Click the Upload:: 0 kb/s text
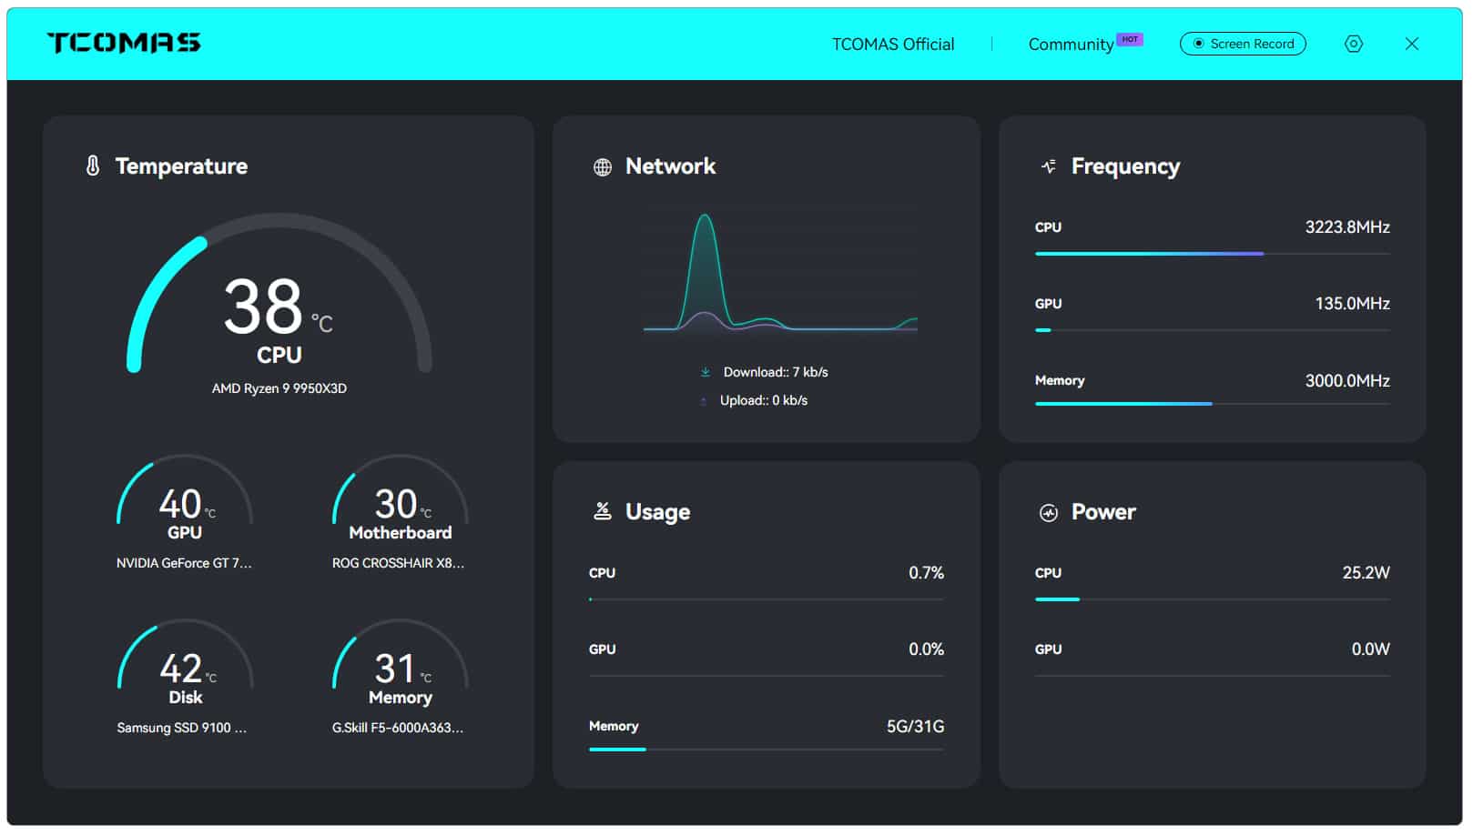Image resolution: width=1473 pixels, height=835 pixels. 764,400
